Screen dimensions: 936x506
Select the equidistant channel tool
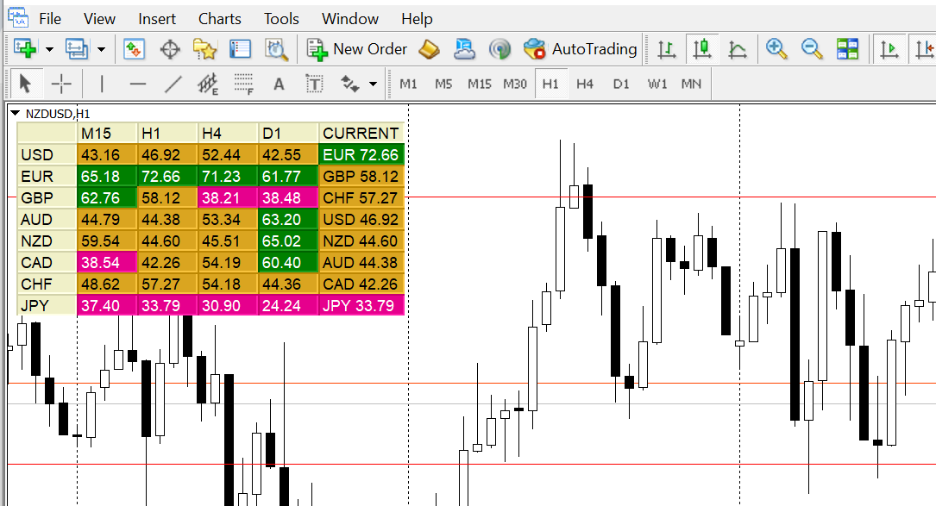pos(208,84)
